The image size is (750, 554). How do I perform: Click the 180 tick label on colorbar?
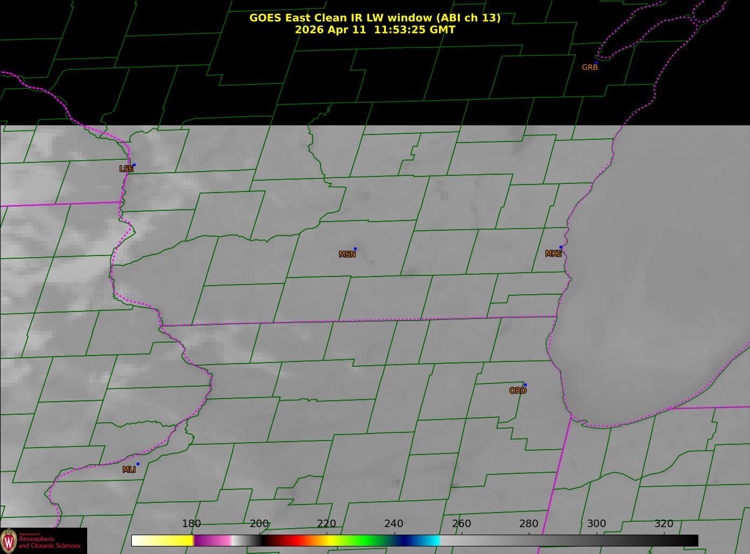click(191, 524)
